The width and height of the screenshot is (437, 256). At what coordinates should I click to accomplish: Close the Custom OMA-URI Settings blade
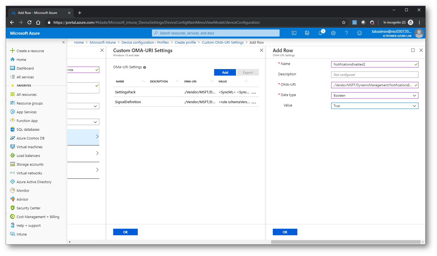[x=262, y=50]
